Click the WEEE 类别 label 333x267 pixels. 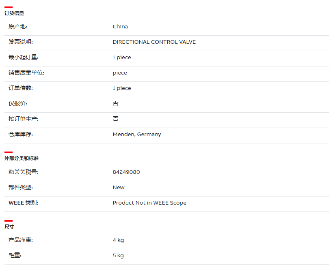point(24,203)
